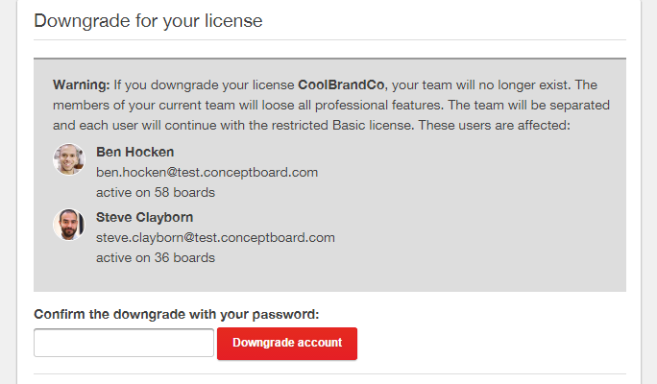
Task: Click 'Confirm the downgrade with your password' label
Action: (177, 314)
